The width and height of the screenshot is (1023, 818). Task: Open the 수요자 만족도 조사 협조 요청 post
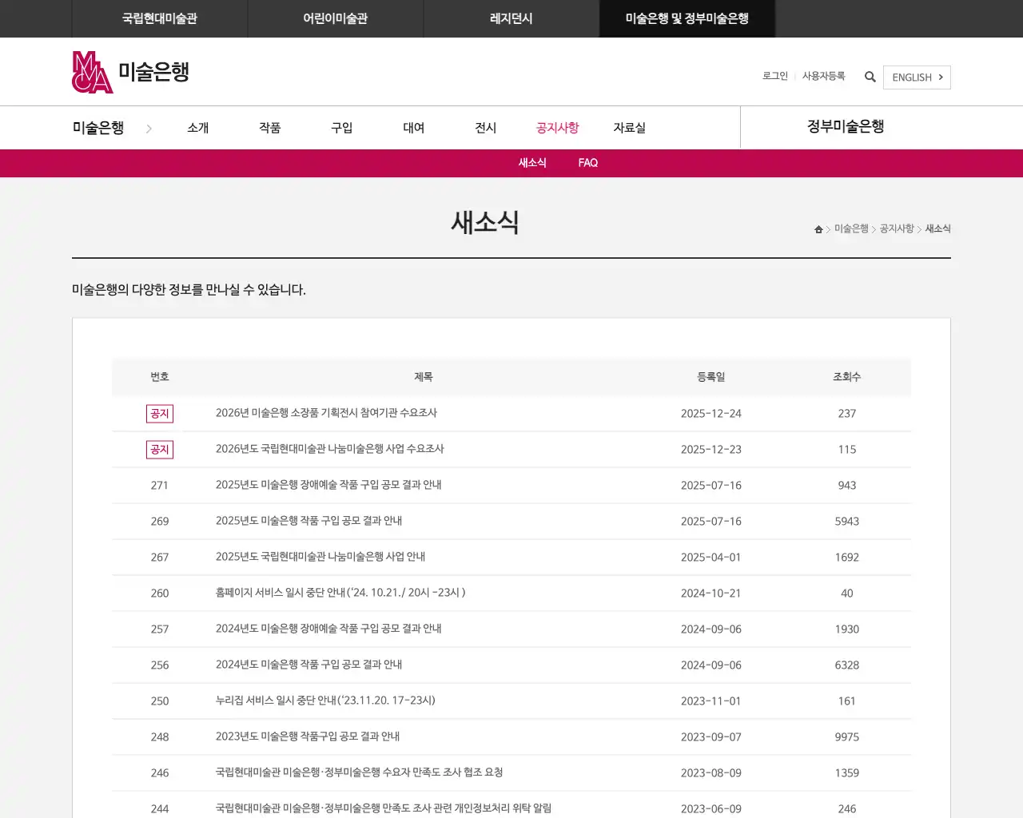(x=359, y=772)
